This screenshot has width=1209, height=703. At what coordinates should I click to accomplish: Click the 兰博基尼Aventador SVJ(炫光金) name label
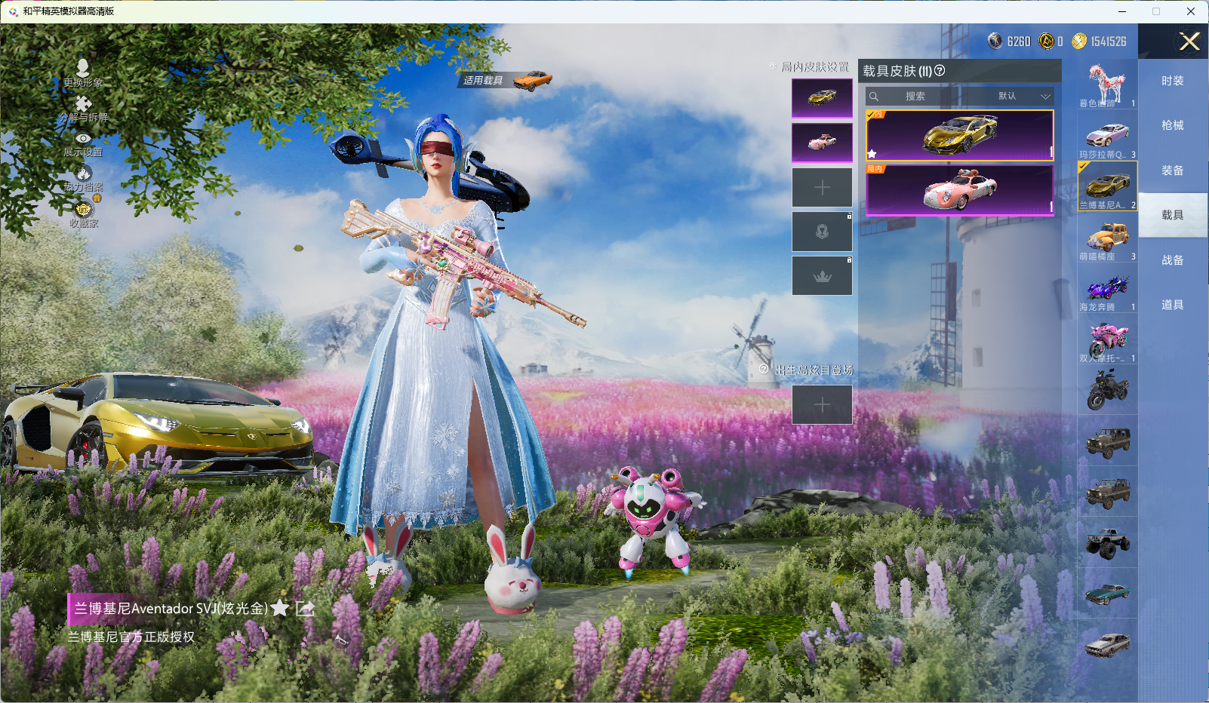click(x=171, y=608)
